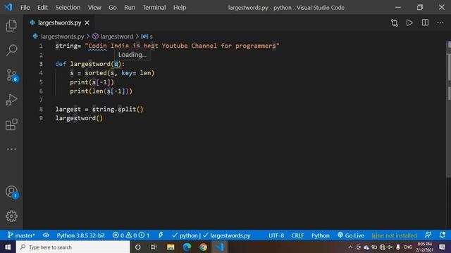Show hidden system tray icons
Image resolution: width=451 pixels, height=253 pixels.
pyautogui.click(x=350, y=247)
